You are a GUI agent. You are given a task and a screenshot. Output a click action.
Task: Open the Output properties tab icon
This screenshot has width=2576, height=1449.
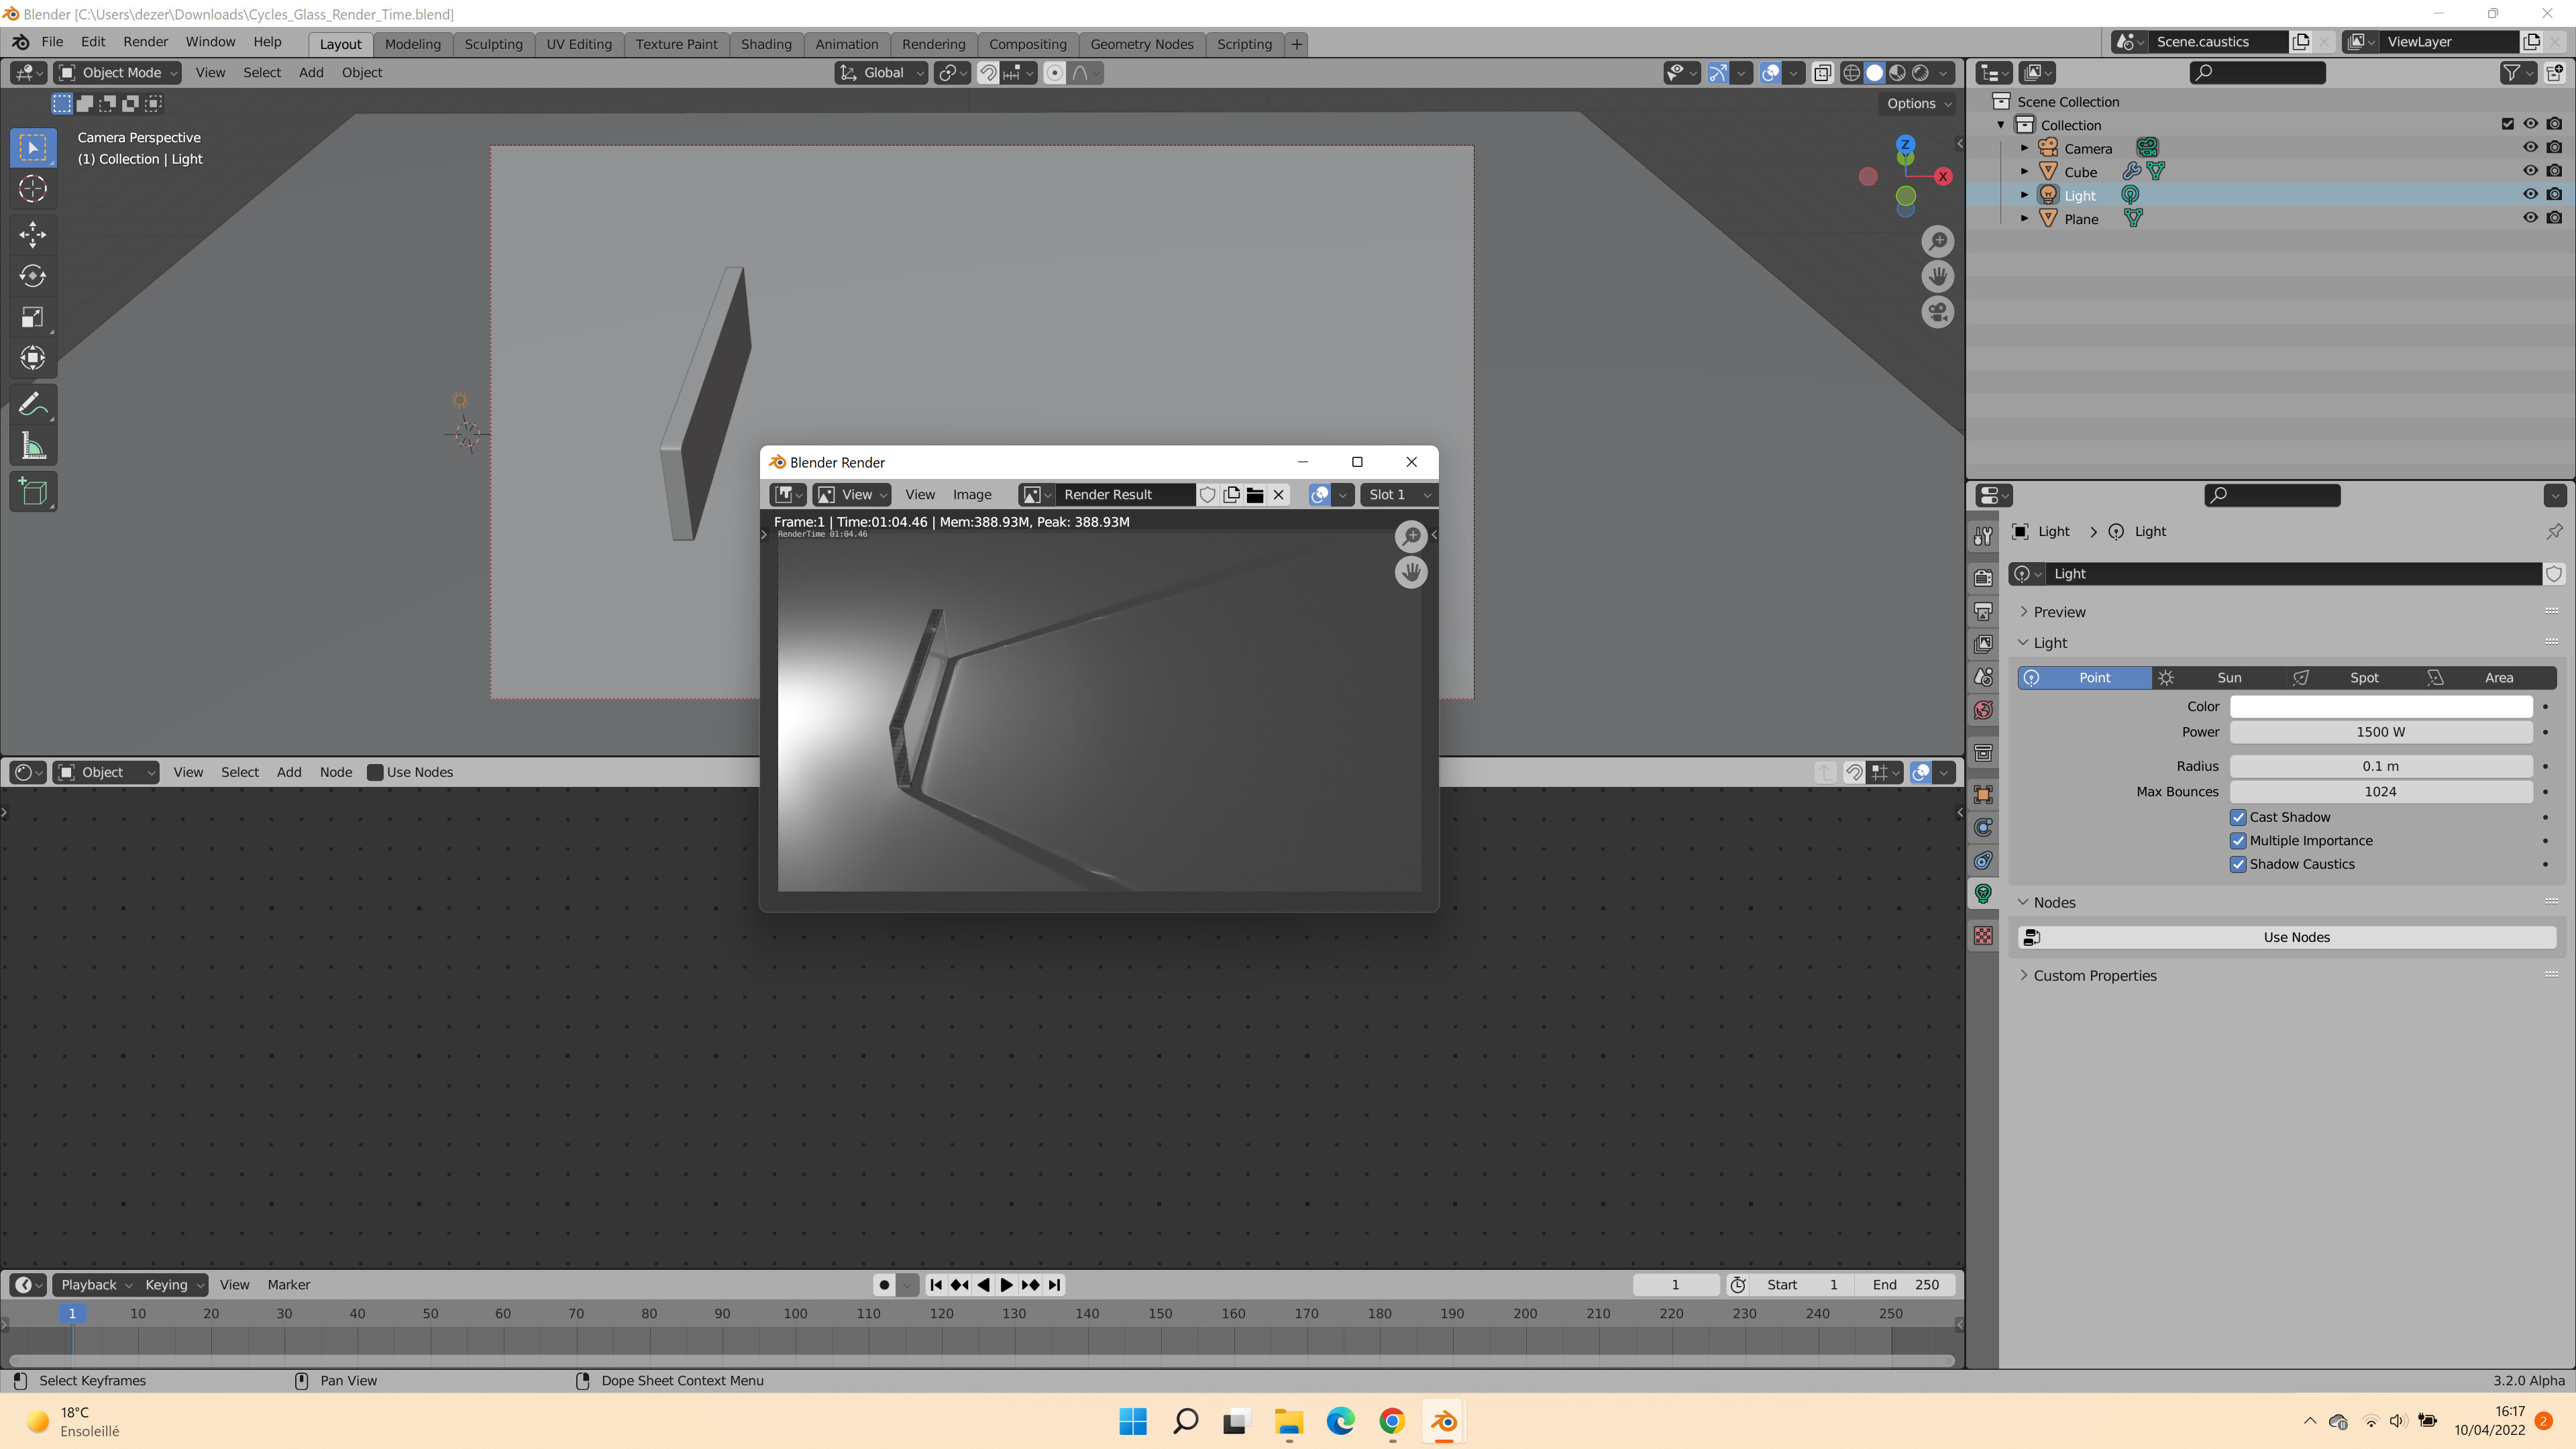pyautogui.click(x=1983, y=611)
